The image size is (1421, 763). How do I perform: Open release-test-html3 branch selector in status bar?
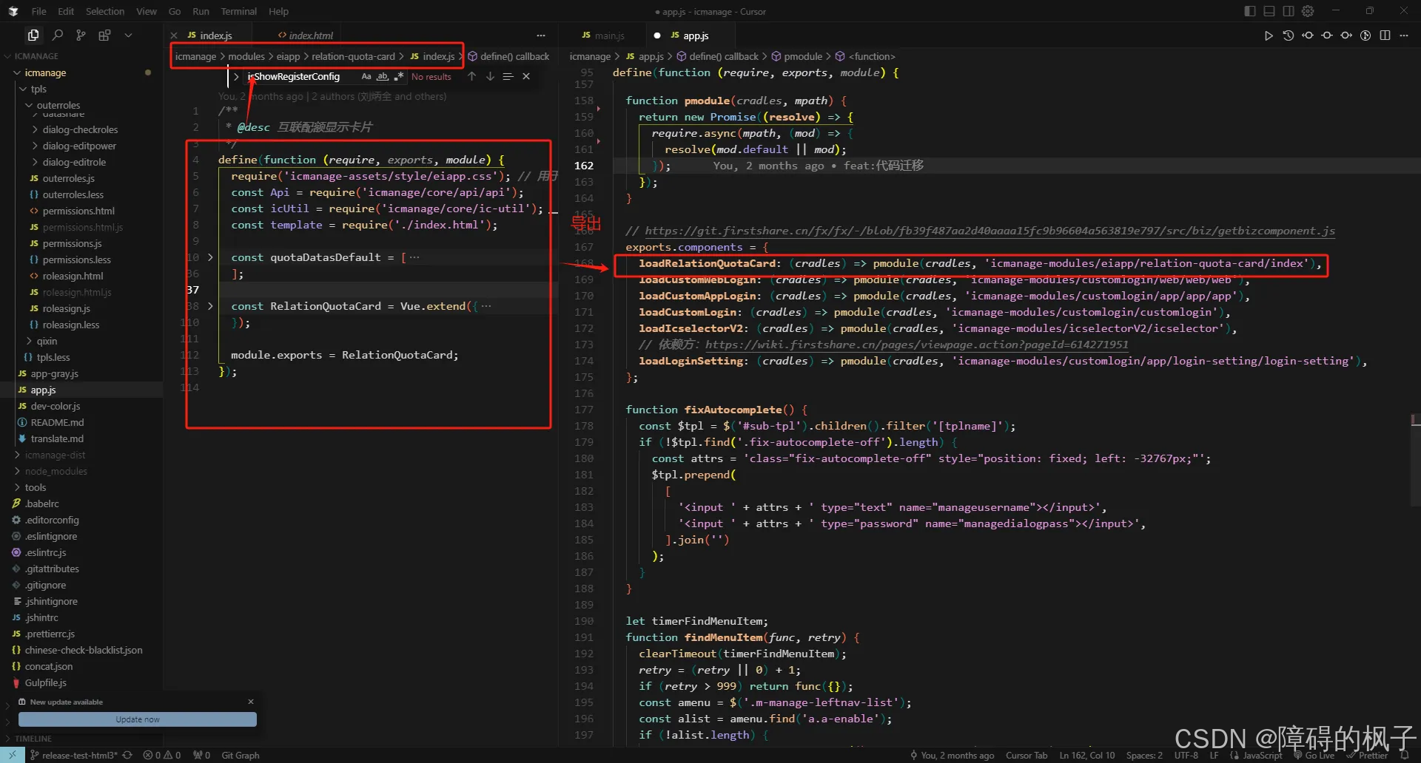(x=74, y=755)
